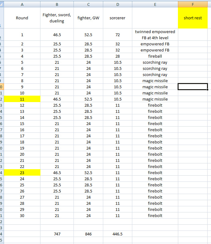Select the "Fighter, sword, dueling" heading cell

tap(57, 18)
